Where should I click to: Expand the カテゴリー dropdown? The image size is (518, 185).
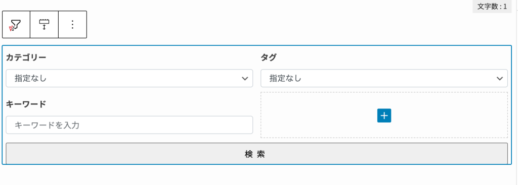tap(129, 78)
